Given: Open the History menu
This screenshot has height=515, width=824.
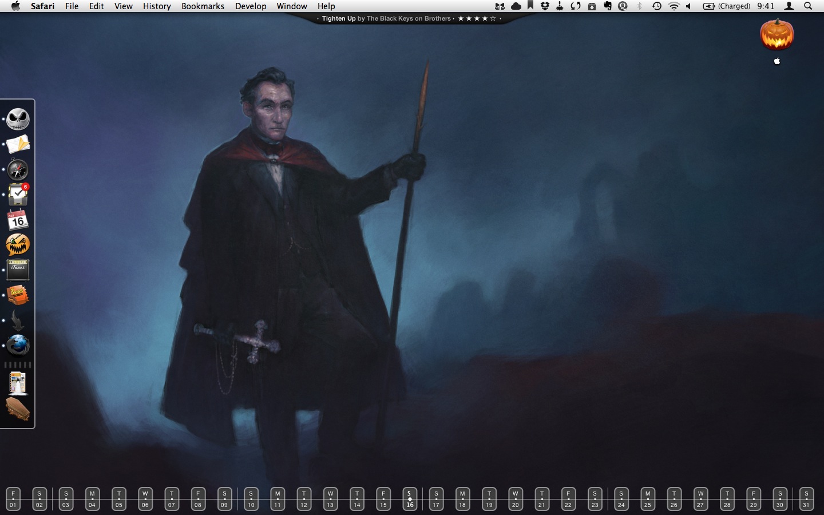Looking at the screenshot, I should (x=157, y=6).
